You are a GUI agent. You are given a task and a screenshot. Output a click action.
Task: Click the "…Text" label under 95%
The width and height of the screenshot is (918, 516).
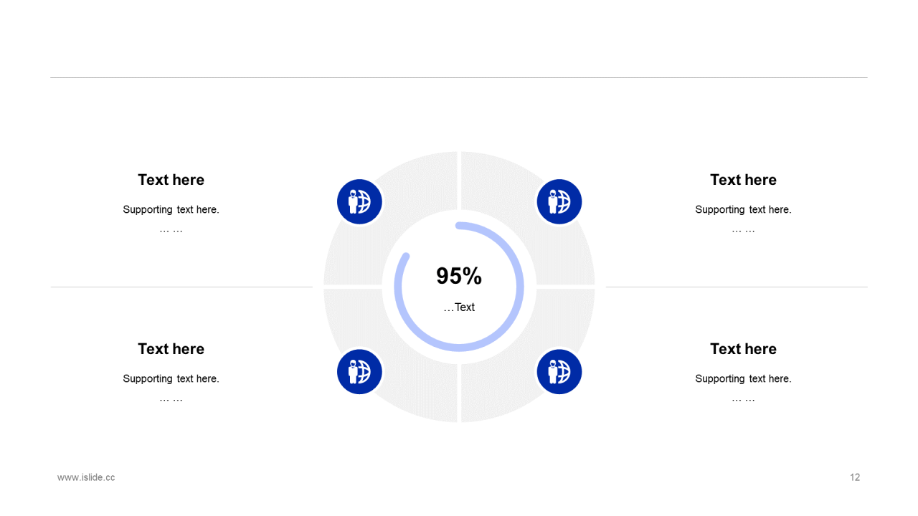coord(459,307)
